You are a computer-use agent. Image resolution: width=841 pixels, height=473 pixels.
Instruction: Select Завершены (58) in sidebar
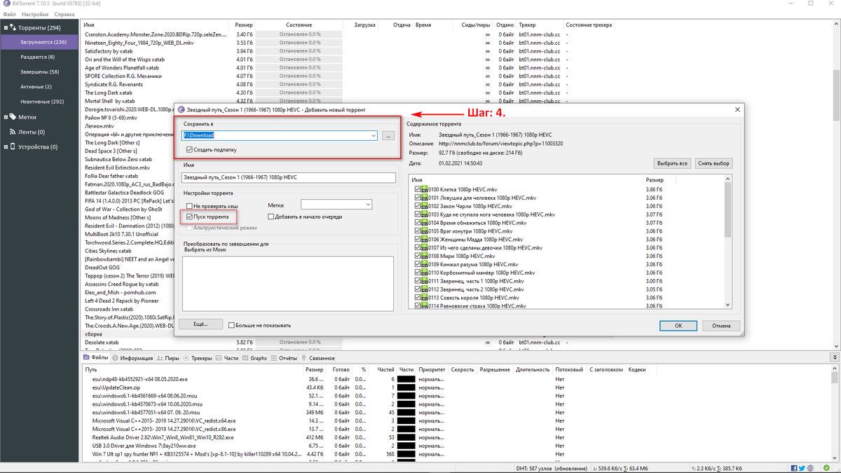40,71
